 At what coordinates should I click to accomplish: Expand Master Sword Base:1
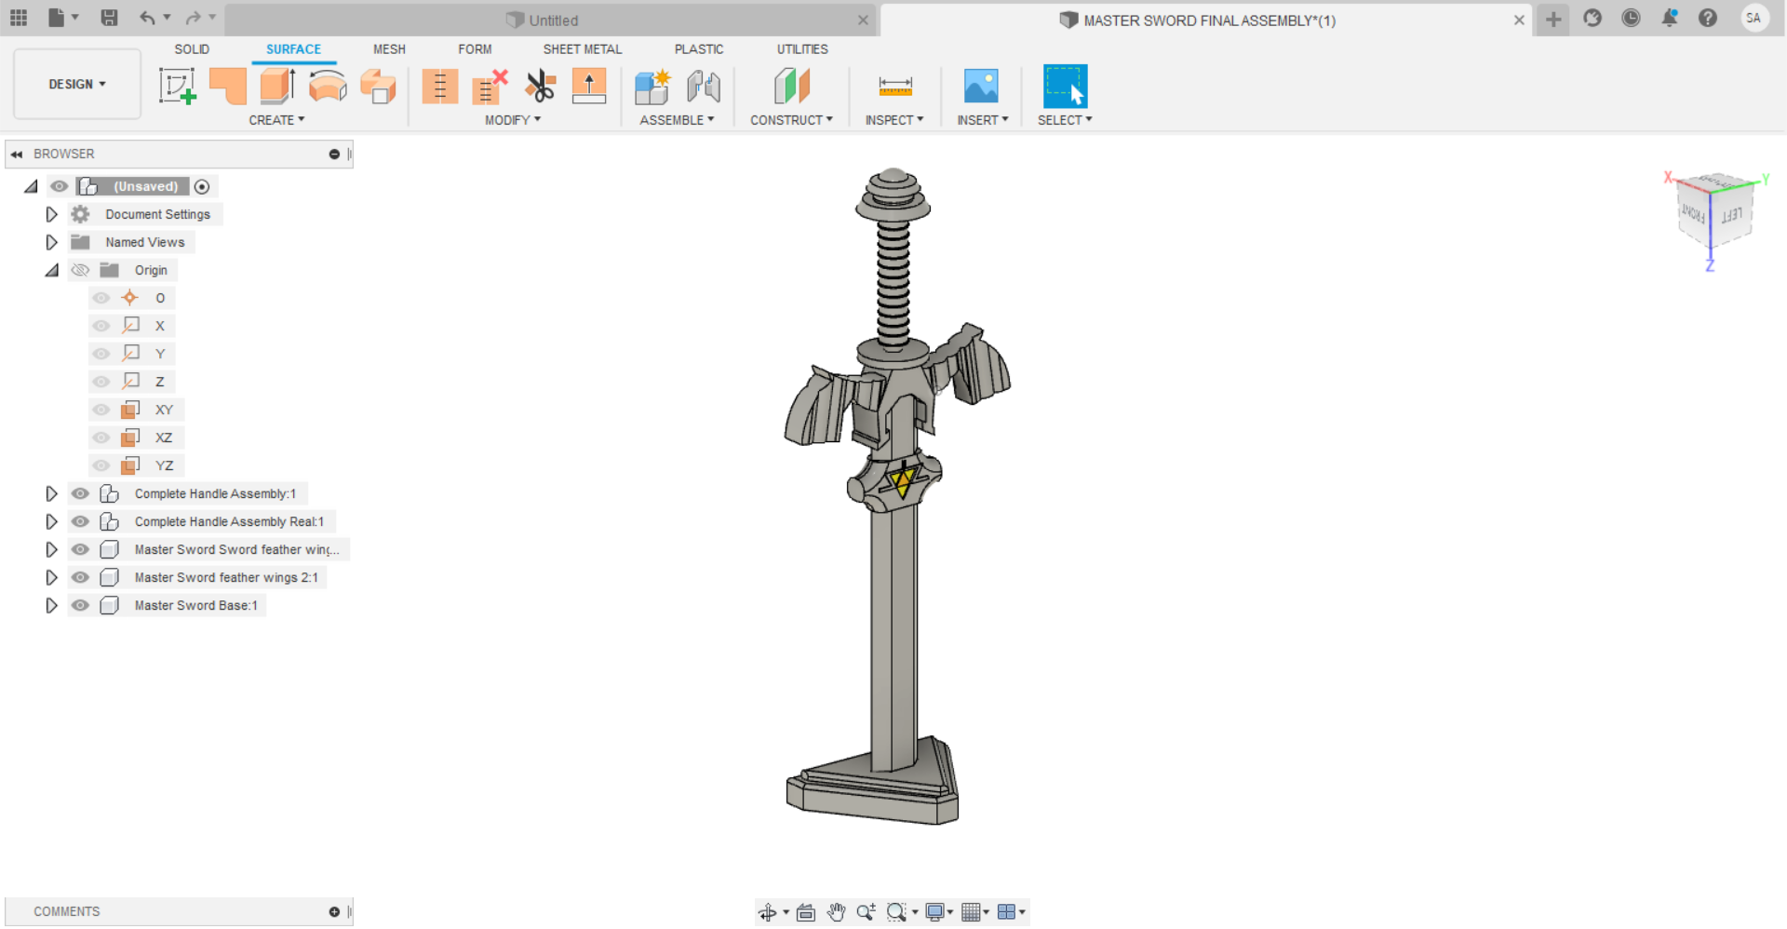(x=51, y=605)
